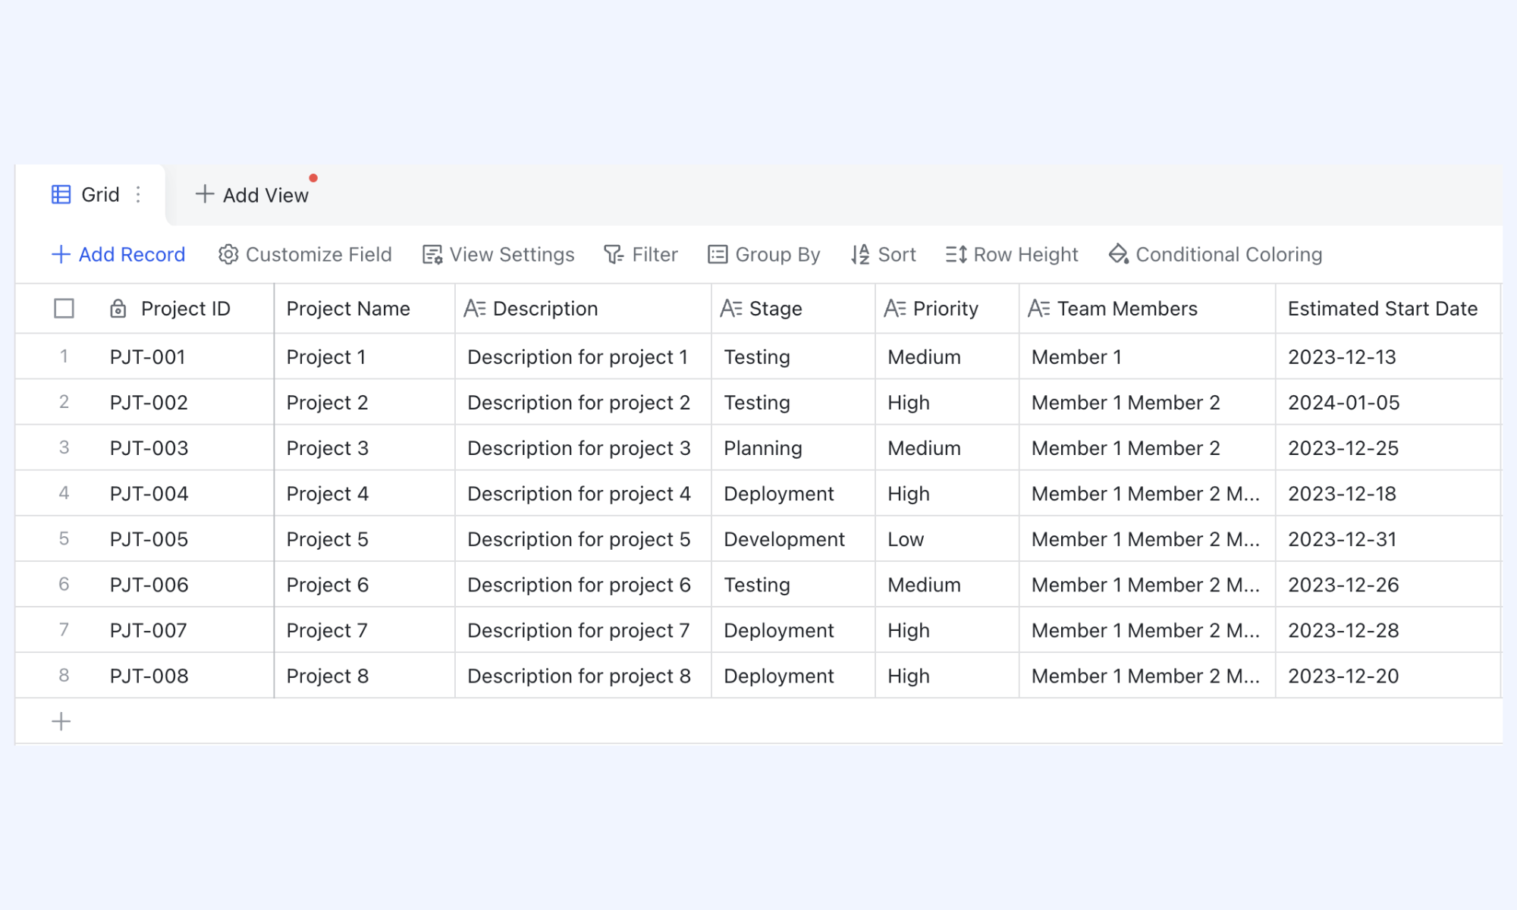Viewport: 1517px width, 910px height.
Task: Select start date 2023-12-20
Action: pos(1388,676)
